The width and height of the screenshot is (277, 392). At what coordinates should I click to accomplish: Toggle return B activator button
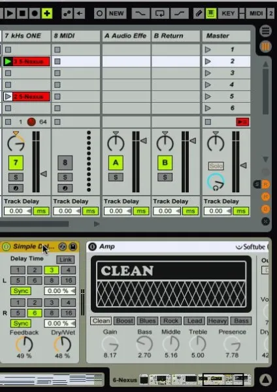click(165, 162)
